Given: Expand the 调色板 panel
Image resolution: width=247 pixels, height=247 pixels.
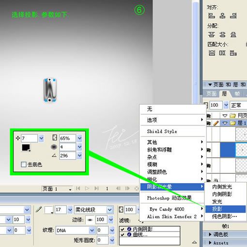Looking at the screenshot, I should [x=210, y=234].
